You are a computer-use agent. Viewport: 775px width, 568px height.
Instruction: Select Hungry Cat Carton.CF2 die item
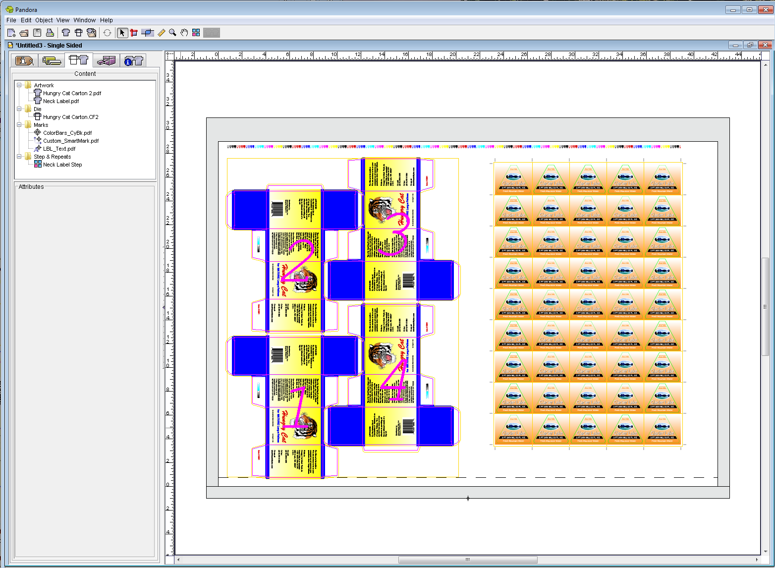[x=71, y=117]
